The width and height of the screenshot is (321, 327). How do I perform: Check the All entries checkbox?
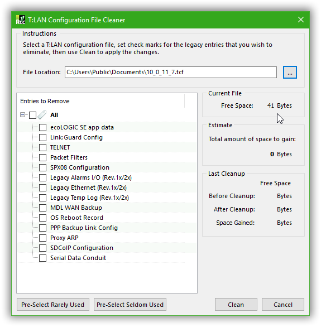pos(32,115)
